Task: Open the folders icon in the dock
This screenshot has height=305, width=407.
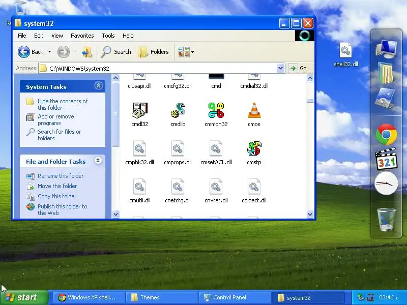Action: pyautogui.click(x=386, y=73)
